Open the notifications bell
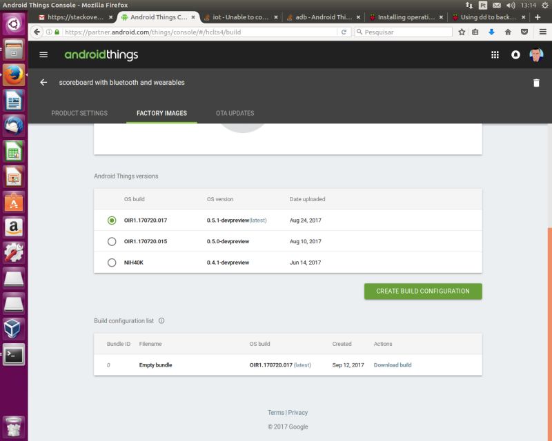The image size is (552, 441). coord(515,55)
